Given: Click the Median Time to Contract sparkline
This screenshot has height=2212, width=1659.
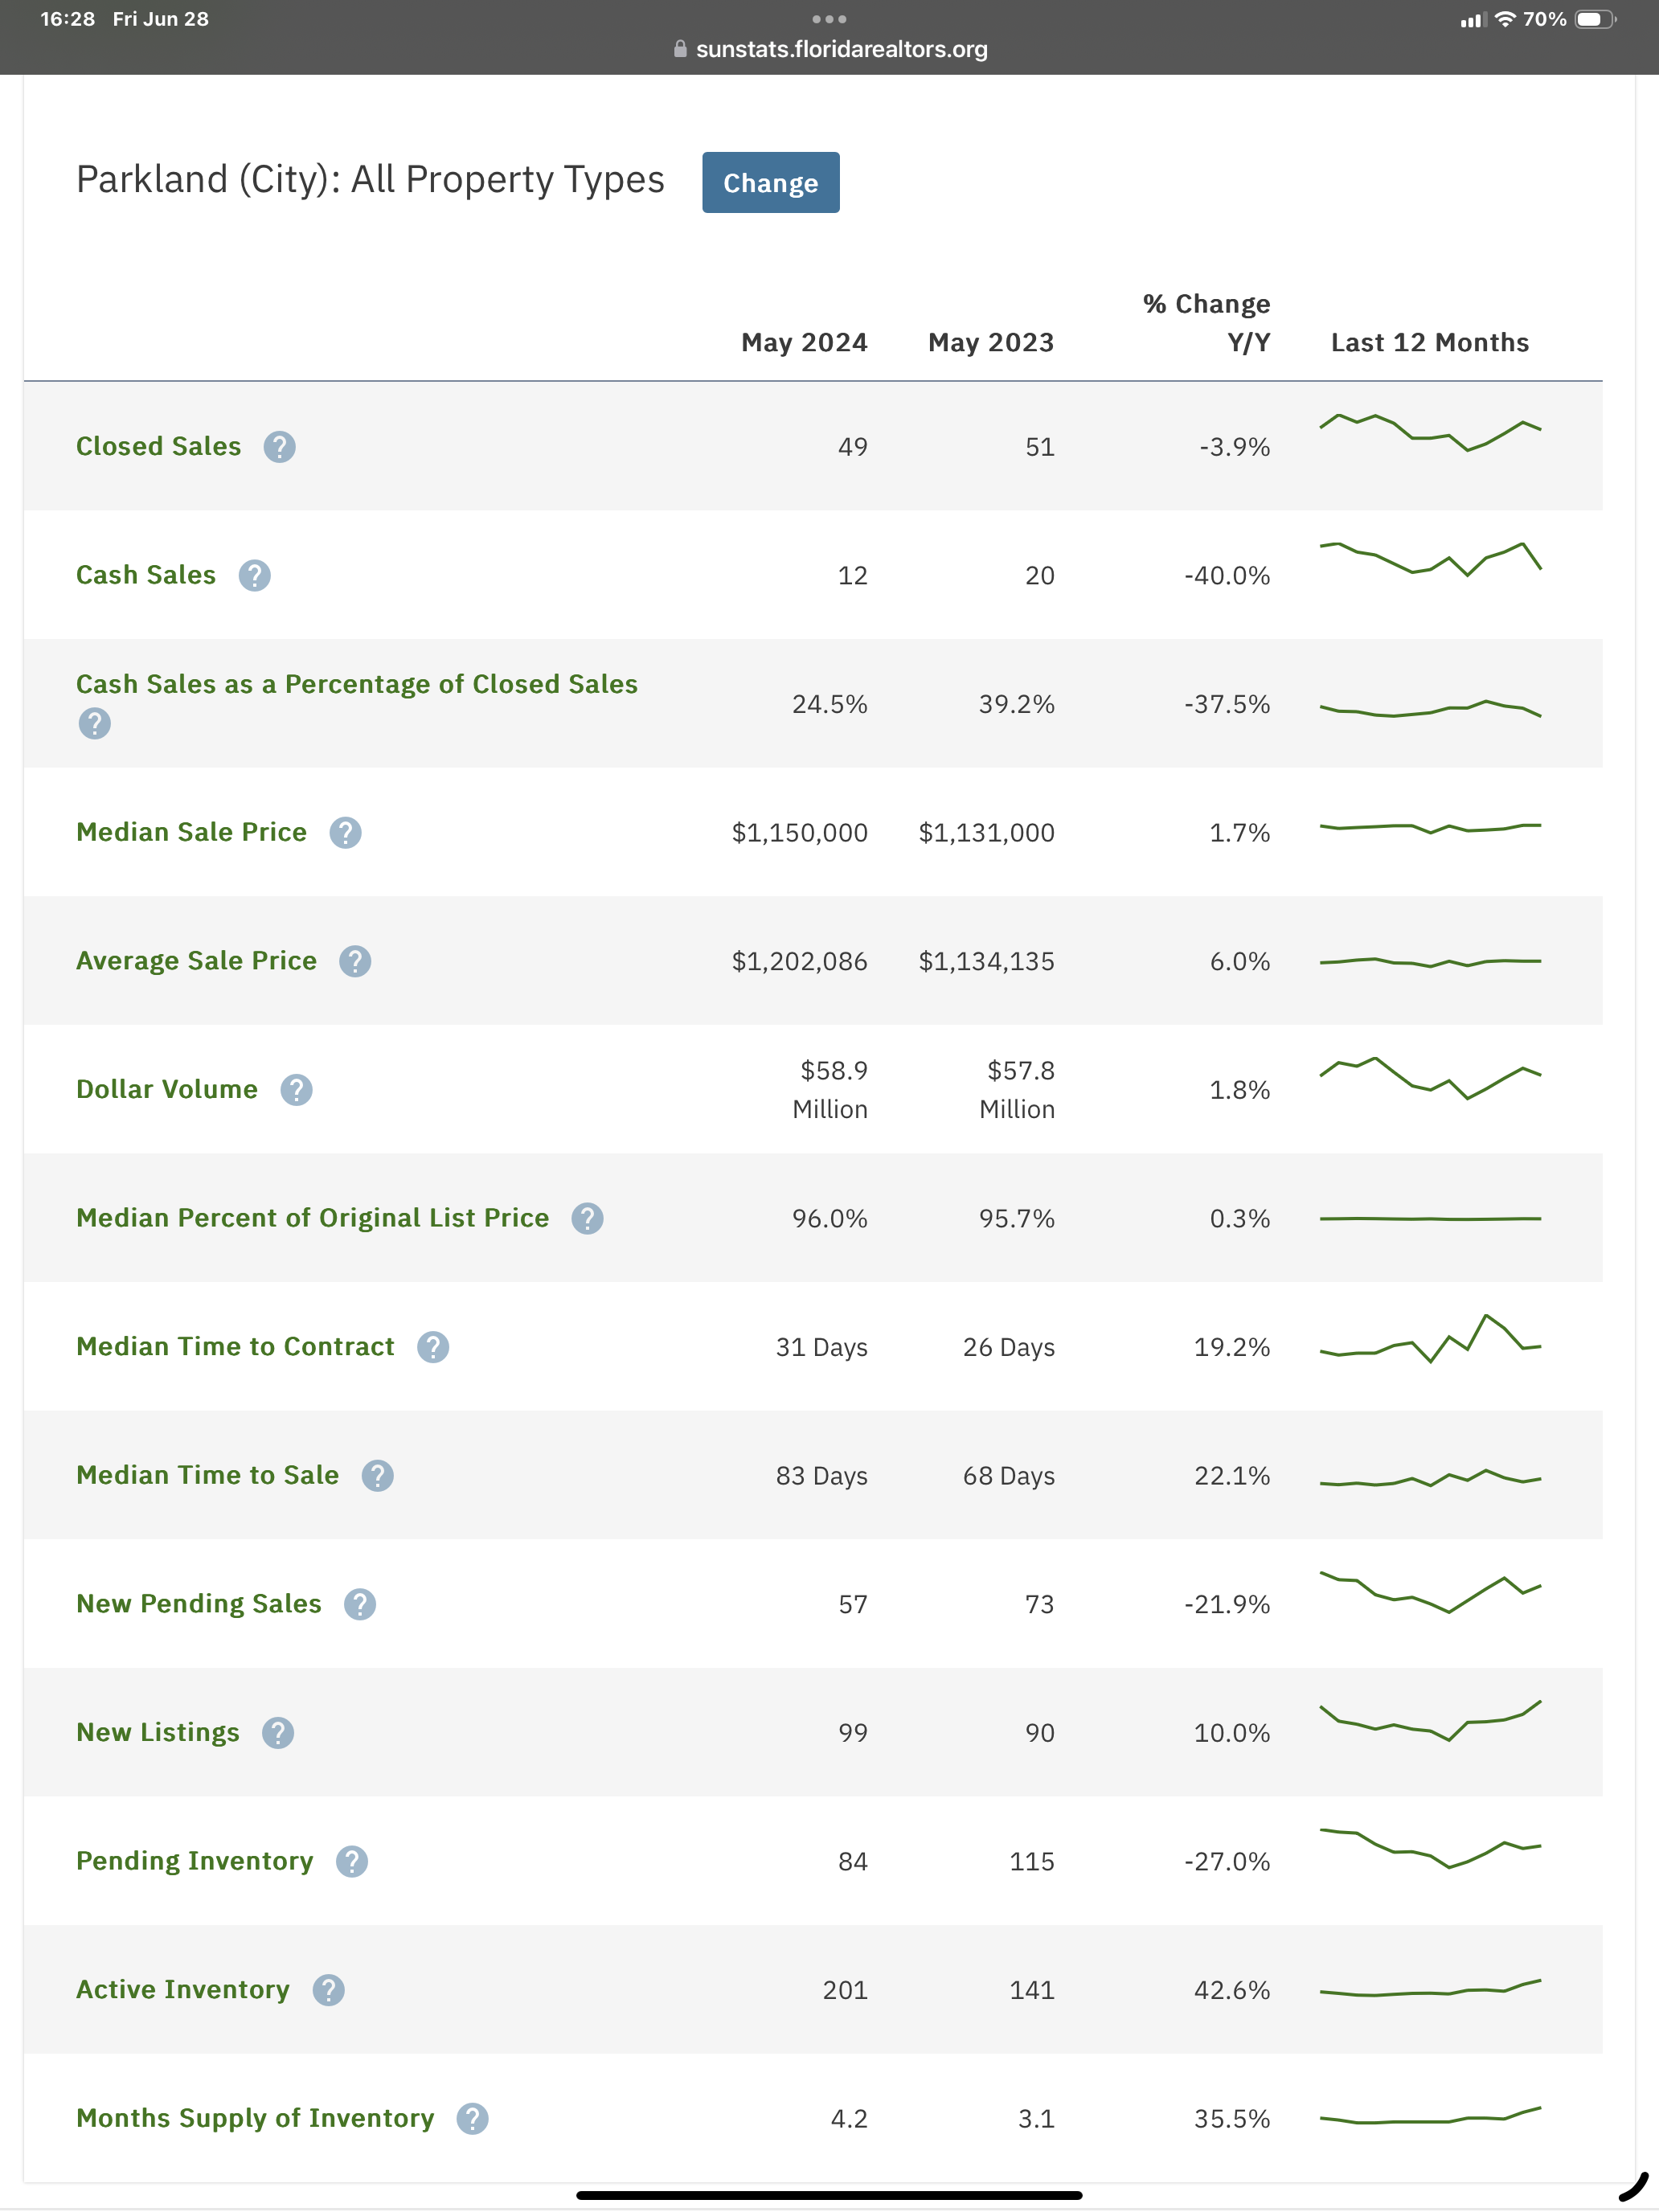Looking at the screenshot, I should [1429, 1340].
